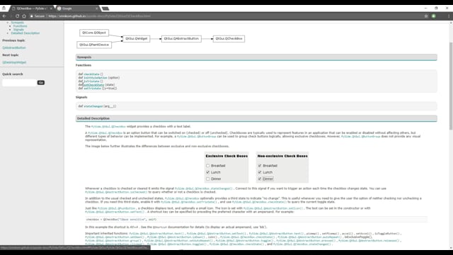Select the QCheckBox — PySide tab
This screenshot has width=453, height=255.
31,8
